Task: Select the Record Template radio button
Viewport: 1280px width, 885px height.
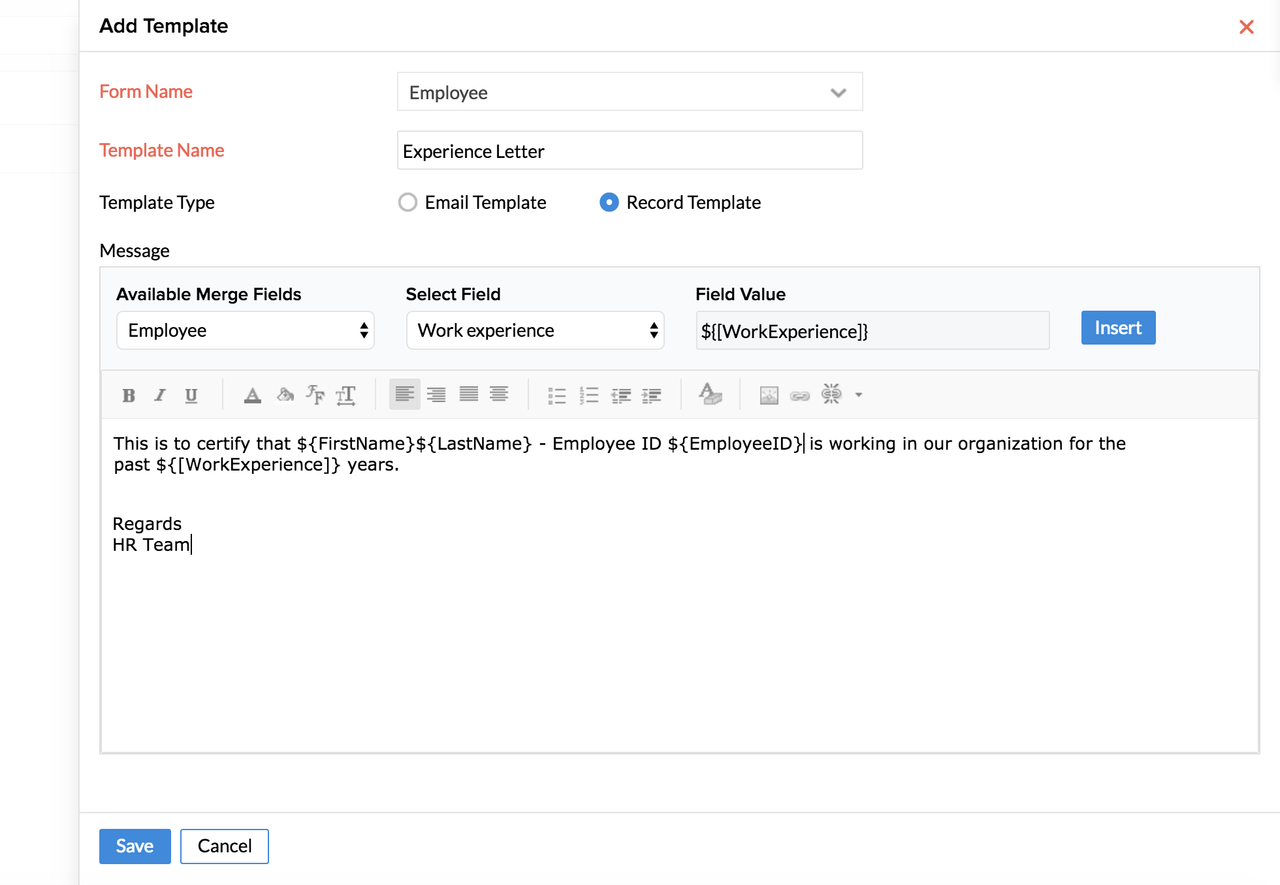Action: pyautogui.click(x=609, y=202)
